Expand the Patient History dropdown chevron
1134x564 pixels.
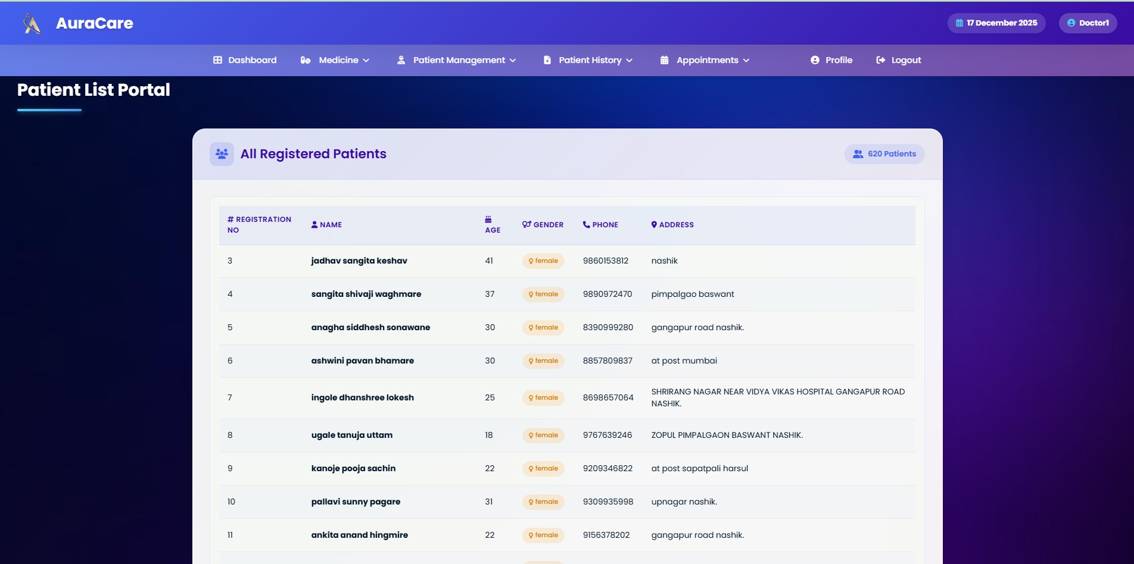(630, 61)
